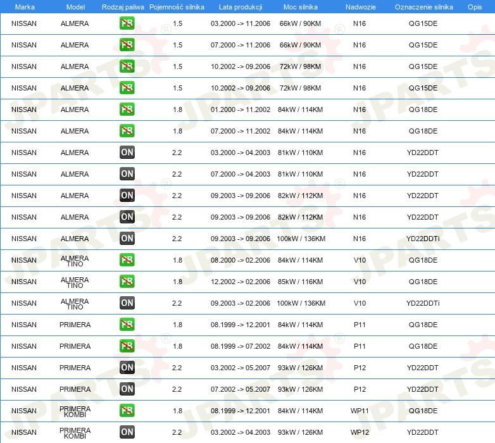
Task: Click the 100kW / 136KM cell in V10 row
Action: pos(301,303)
